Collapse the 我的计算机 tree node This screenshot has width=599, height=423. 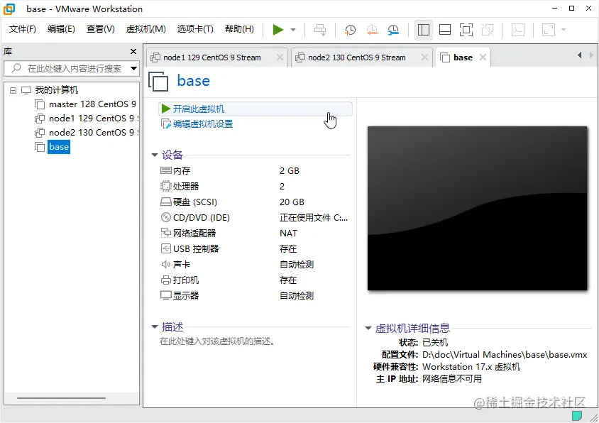[x=13, y=91]
